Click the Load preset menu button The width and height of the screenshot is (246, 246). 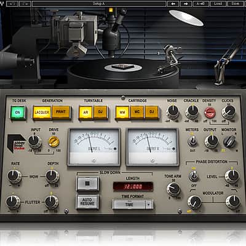[218, 4]
